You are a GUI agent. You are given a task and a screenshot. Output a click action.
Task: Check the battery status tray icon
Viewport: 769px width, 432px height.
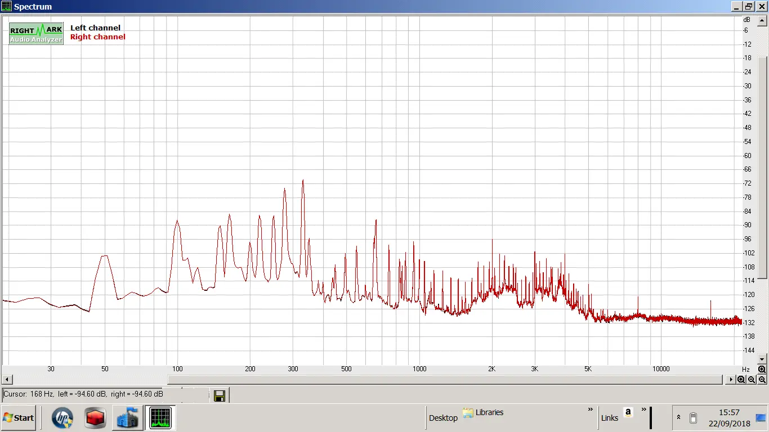(693, 418)
